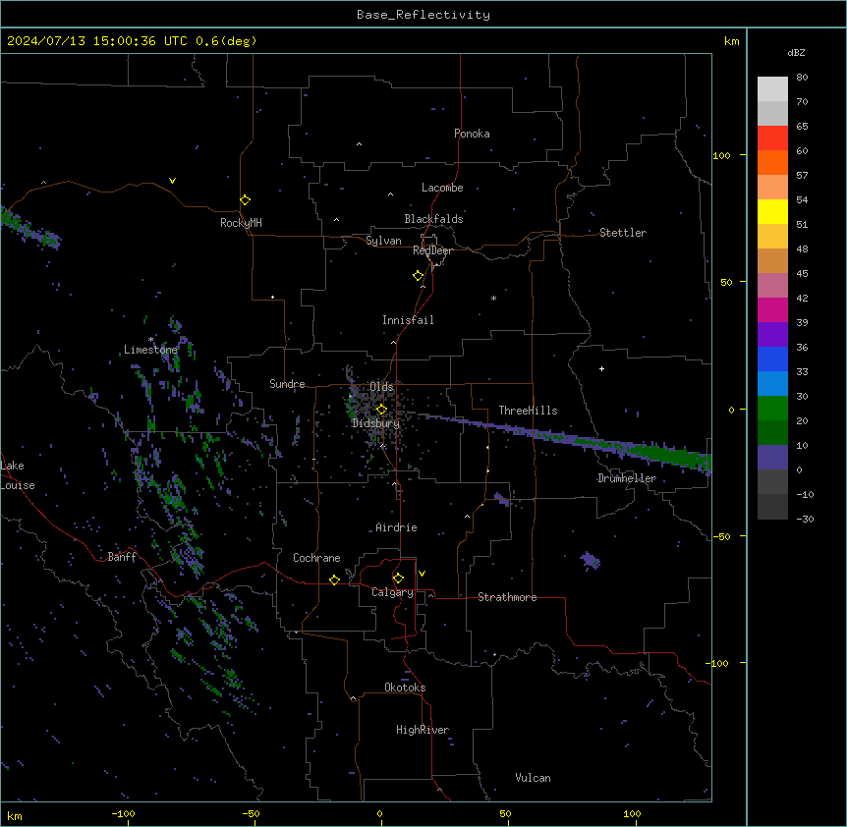This screenshot has height=827, width=847.
Task: Click the white plus marker north of Drumheller
Action: (x=601, y=368)
